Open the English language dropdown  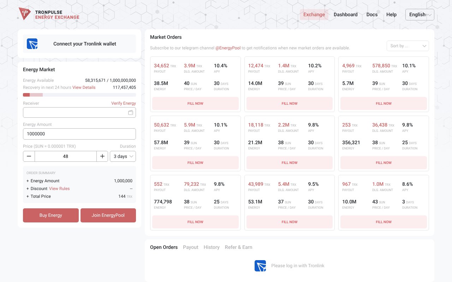420,14
